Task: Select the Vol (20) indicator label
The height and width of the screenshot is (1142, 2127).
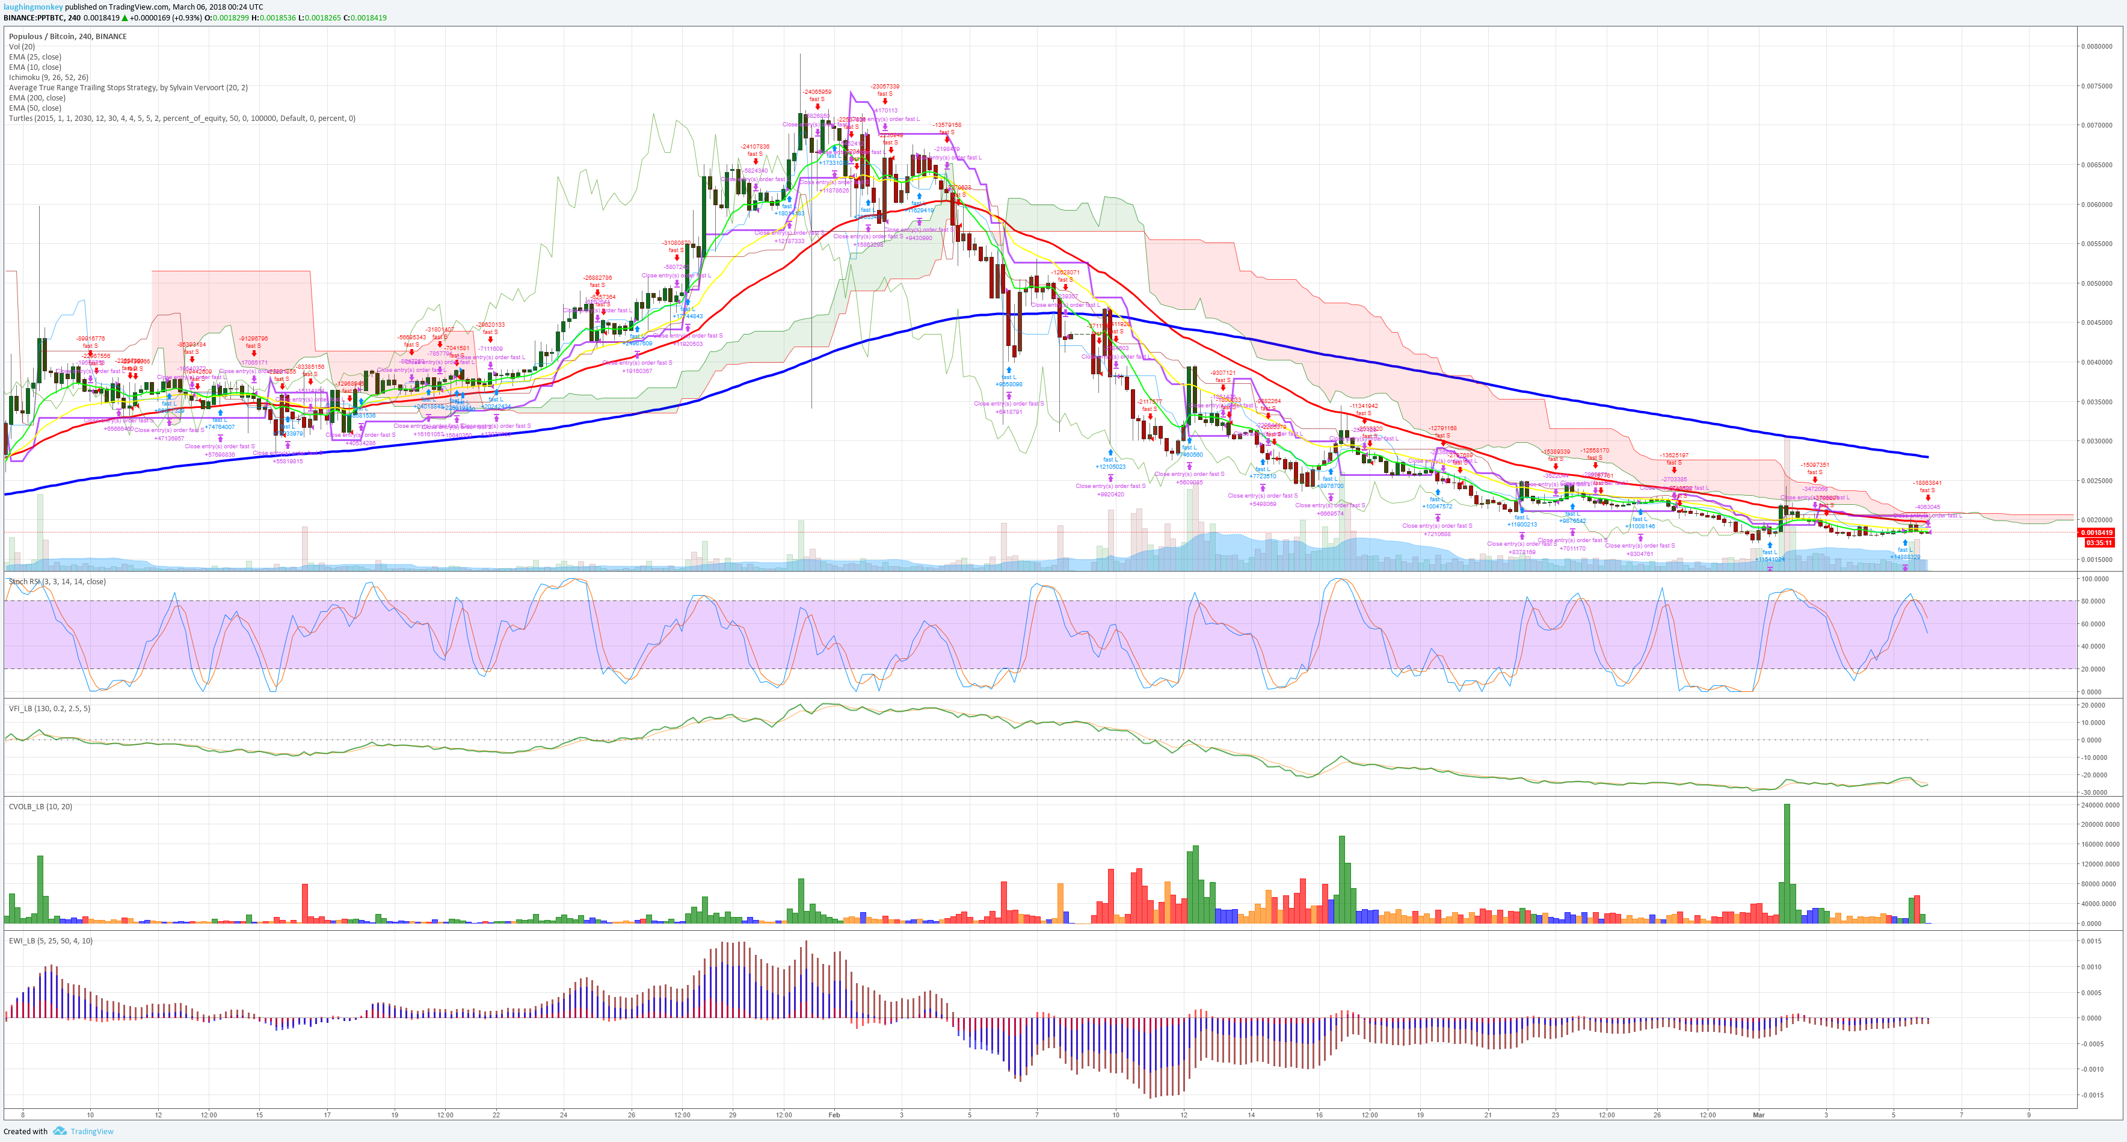Action: [x=22, y=47]
